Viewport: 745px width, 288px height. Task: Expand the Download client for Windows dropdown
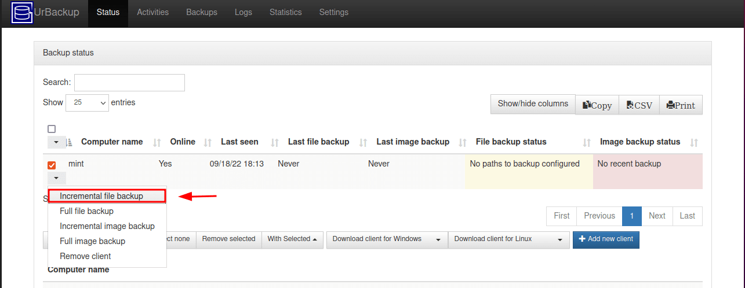point(387,239)
